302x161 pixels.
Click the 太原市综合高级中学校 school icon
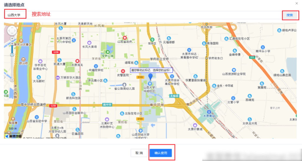tap(172, 77)
